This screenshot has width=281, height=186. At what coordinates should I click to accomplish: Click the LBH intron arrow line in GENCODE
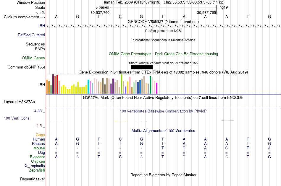(163, 26)
